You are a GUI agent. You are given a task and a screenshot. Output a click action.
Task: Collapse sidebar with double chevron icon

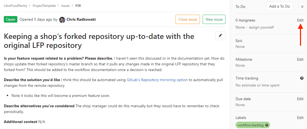point(302,7)
